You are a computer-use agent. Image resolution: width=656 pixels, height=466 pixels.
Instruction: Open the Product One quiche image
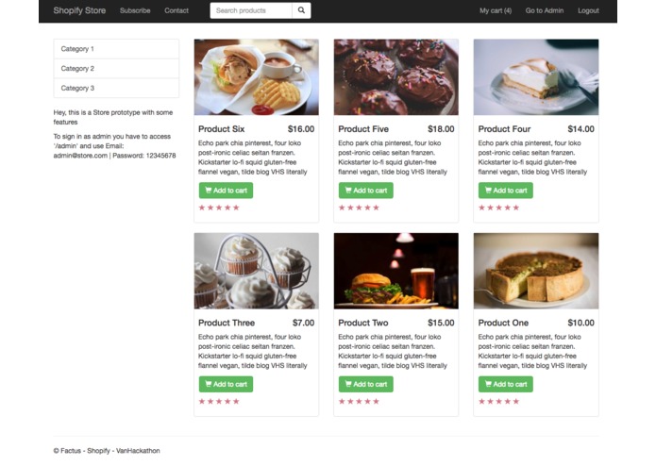[x=536, y=272]
